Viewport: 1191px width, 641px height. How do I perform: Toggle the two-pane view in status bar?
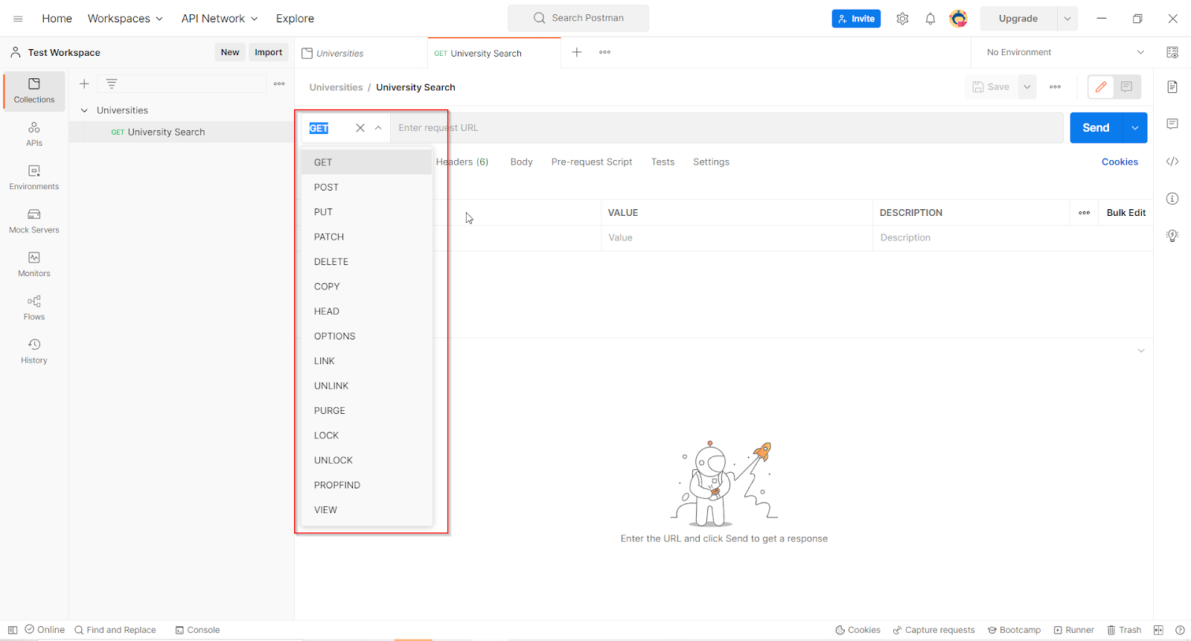click(x=1158, y=630)
